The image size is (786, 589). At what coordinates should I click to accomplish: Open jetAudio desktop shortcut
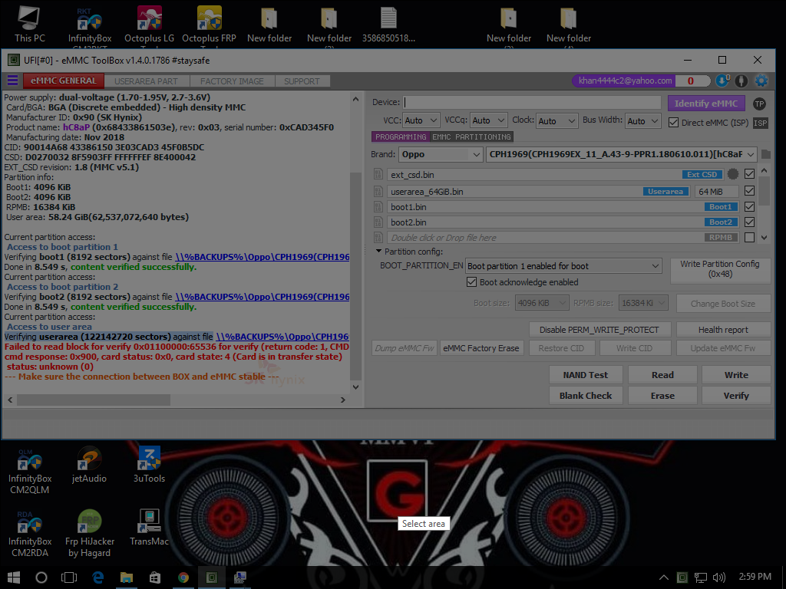click(89, 465)
